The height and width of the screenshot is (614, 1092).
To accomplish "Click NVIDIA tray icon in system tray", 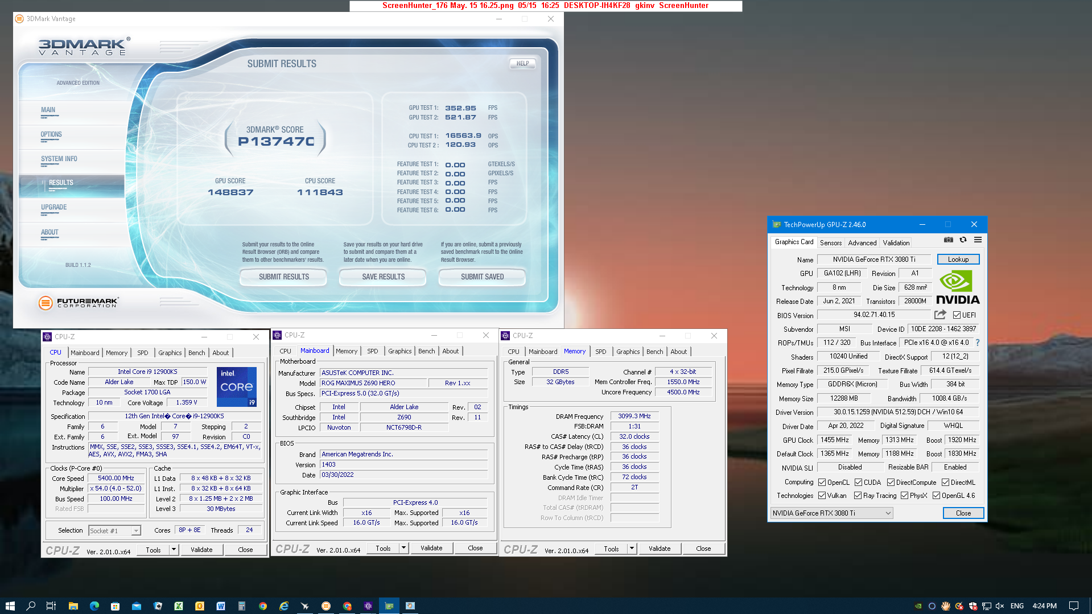I will click(x=918, y=606).
